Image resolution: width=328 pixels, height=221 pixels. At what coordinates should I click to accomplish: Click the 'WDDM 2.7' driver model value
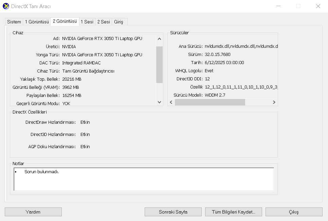215,95
